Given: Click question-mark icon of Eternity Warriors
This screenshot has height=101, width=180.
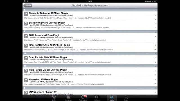Looking at the screenshot, I should pyautogui.click(x=26, y=24).
